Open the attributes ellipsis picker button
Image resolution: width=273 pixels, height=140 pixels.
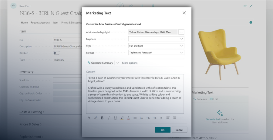(x=181, y=32)
